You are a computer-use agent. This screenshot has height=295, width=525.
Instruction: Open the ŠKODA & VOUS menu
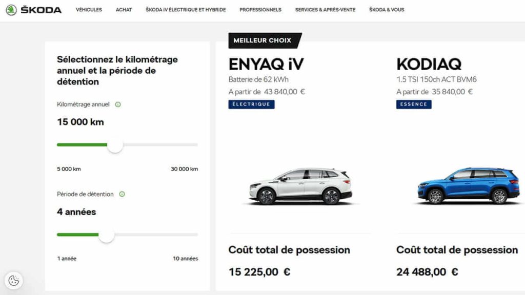[x=386, y=9]
